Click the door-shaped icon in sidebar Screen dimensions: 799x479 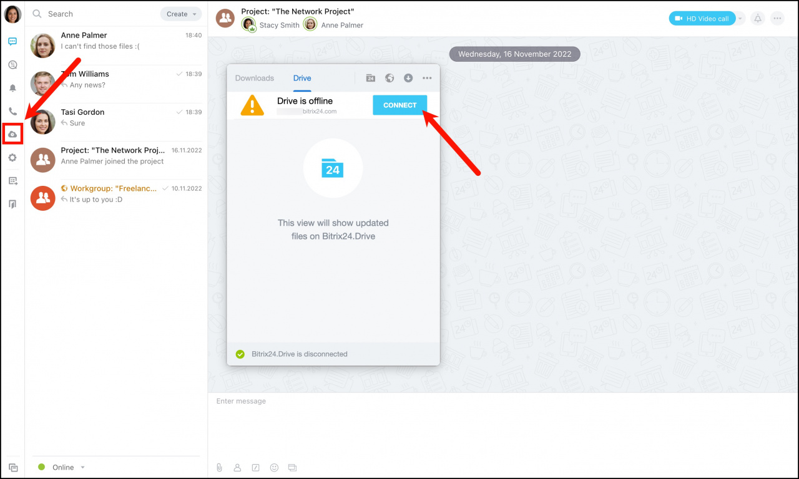click(12, 204)
